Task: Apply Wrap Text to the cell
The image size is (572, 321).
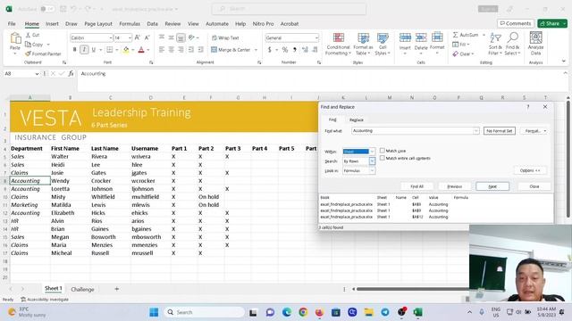Action: point(225,37)
